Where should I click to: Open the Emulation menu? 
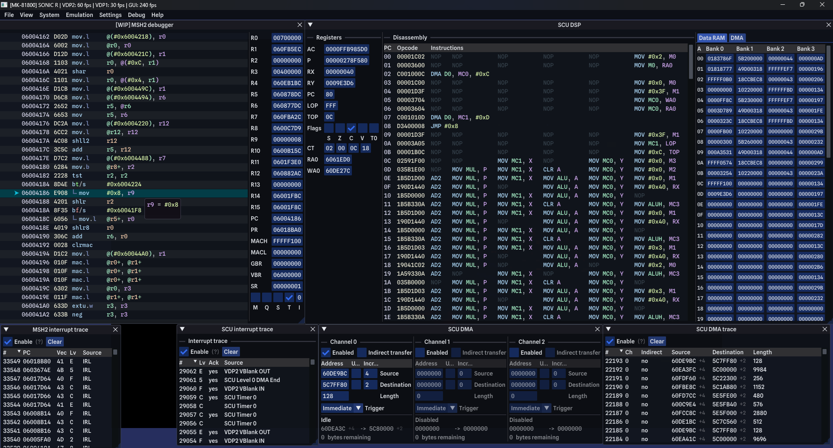pyautogui.click(x=79, y=15)
